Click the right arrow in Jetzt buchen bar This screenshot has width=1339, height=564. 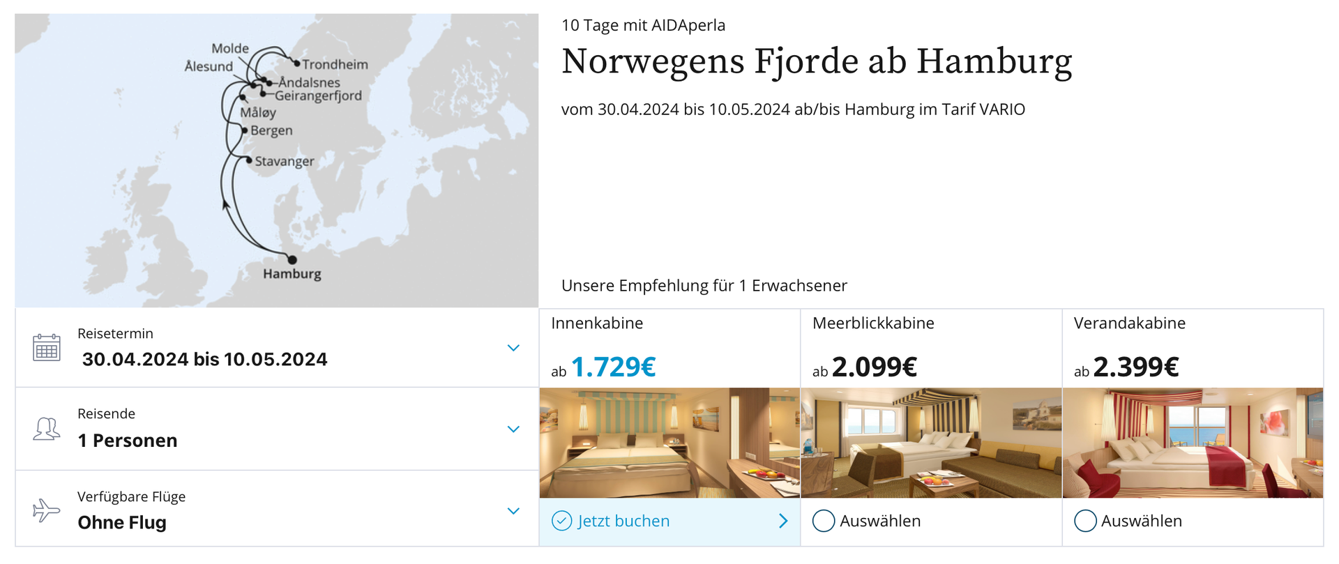783,521
